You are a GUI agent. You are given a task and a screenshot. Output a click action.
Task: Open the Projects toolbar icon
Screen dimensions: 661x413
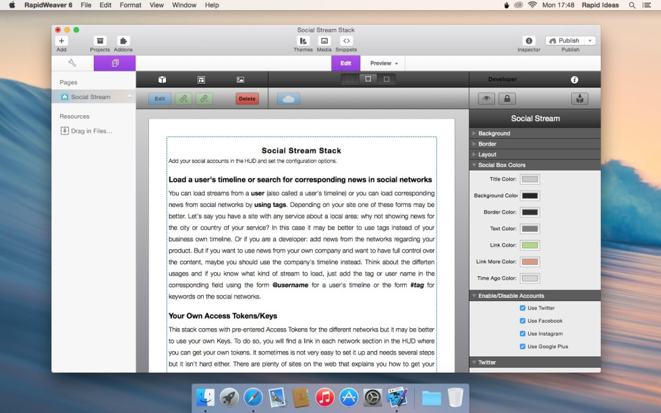(100, 41)
